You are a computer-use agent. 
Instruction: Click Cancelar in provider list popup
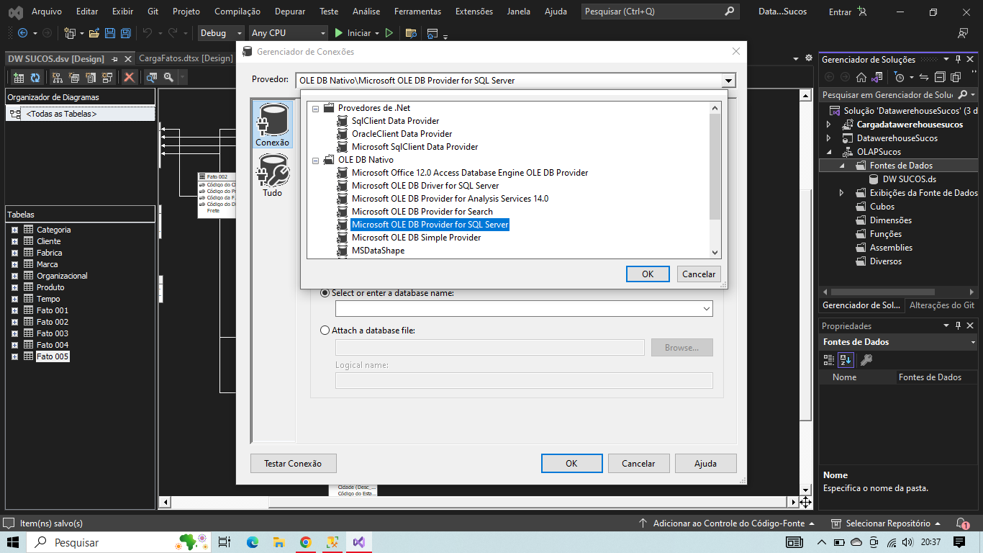point(699,274)
